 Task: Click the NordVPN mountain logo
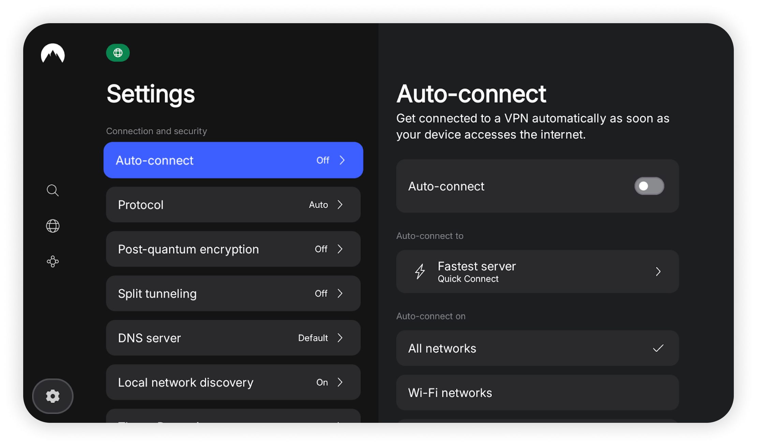pos(53,53)
